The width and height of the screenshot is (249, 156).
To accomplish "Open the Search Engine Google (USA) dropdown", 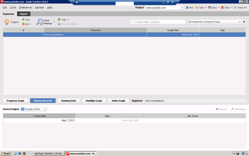I will coord(34,109).
